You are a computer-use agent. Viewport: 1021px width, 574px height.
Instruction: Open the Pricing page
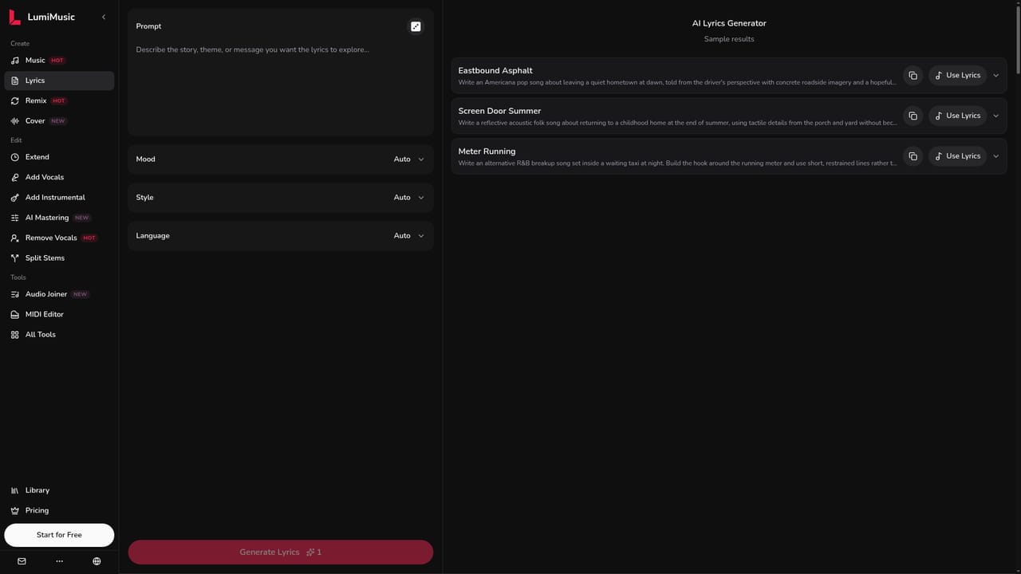coord(59,510)
